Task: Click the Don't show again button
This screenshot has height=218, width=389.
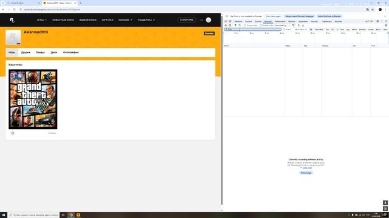Action: (273, 16)
